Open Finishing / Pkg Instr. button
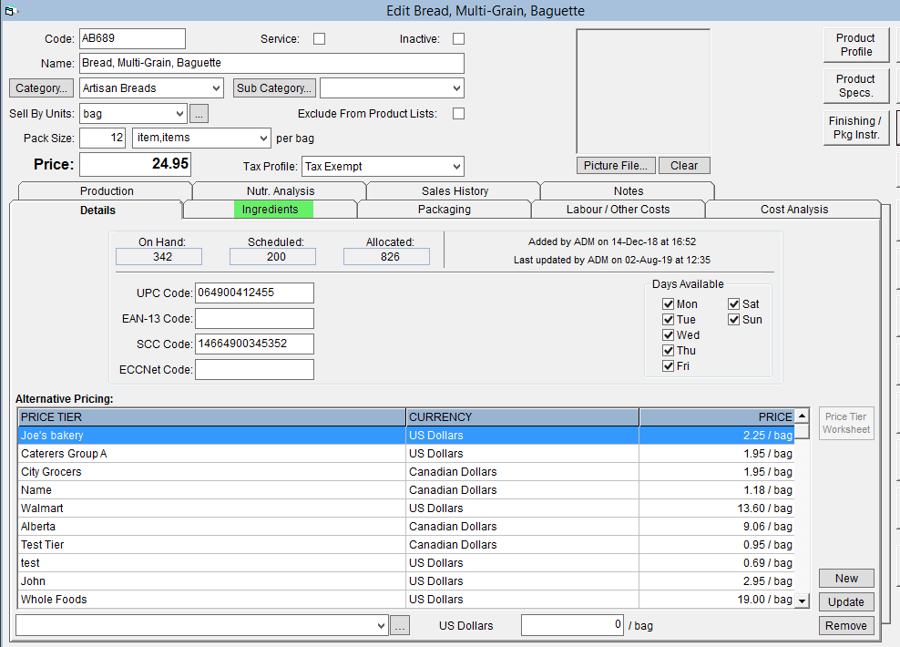 pyautogui.click(x=855, y=128)
